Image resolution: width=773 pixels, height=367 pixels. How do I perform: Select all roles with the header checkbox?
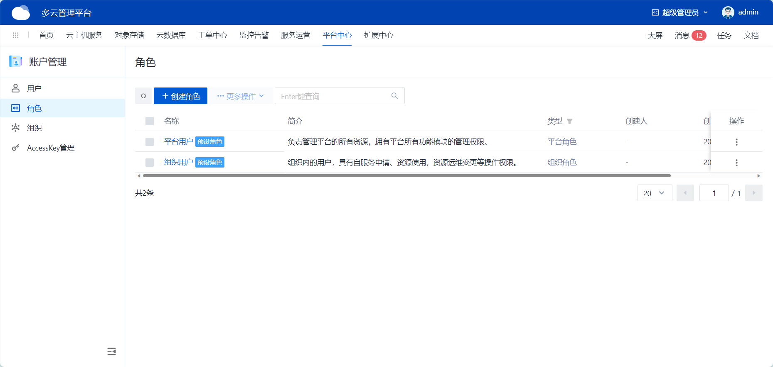click(150, 121)
